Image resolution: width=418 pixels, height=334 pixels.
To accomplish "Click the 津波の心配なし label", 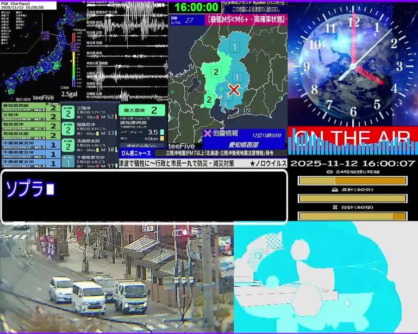I will pos(142,146).
